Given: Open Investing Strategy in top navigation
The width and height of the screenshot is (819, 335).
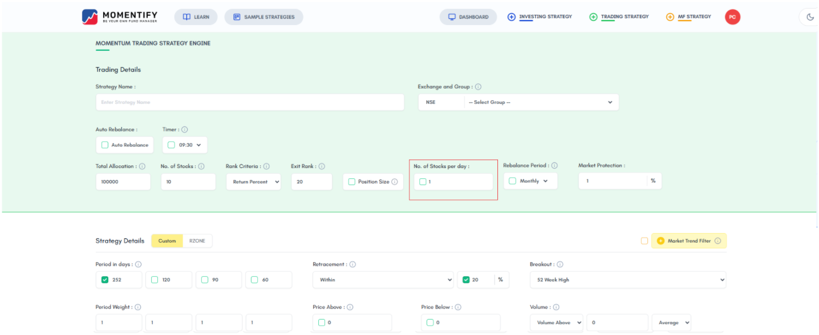Looking at the screenshot, I should point(540,17).
